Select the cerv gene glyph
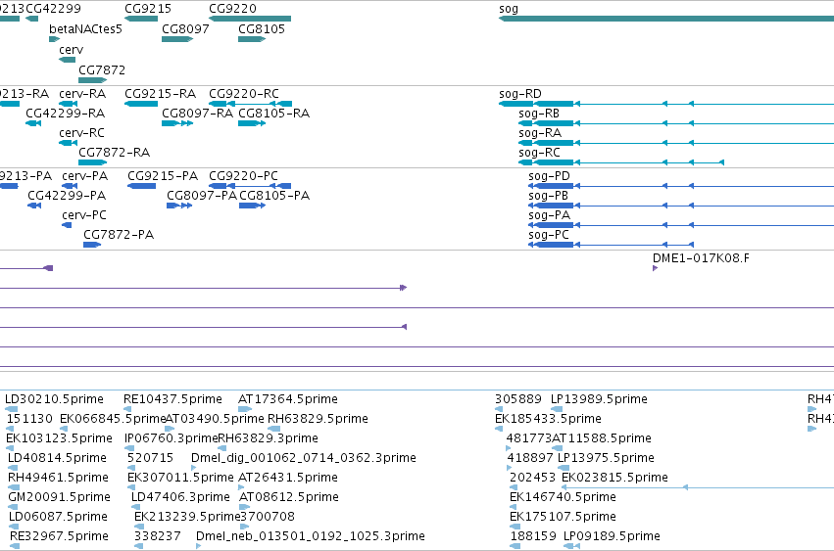The width and height of the screenshot is (834, 551). tap(67, 60)
